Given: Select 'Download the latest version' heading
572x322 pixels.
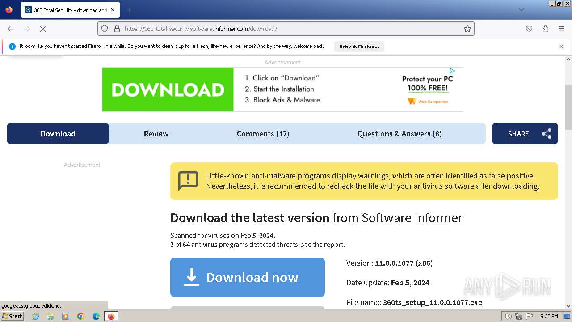Looking at the screenshot, I should [250, 218].
